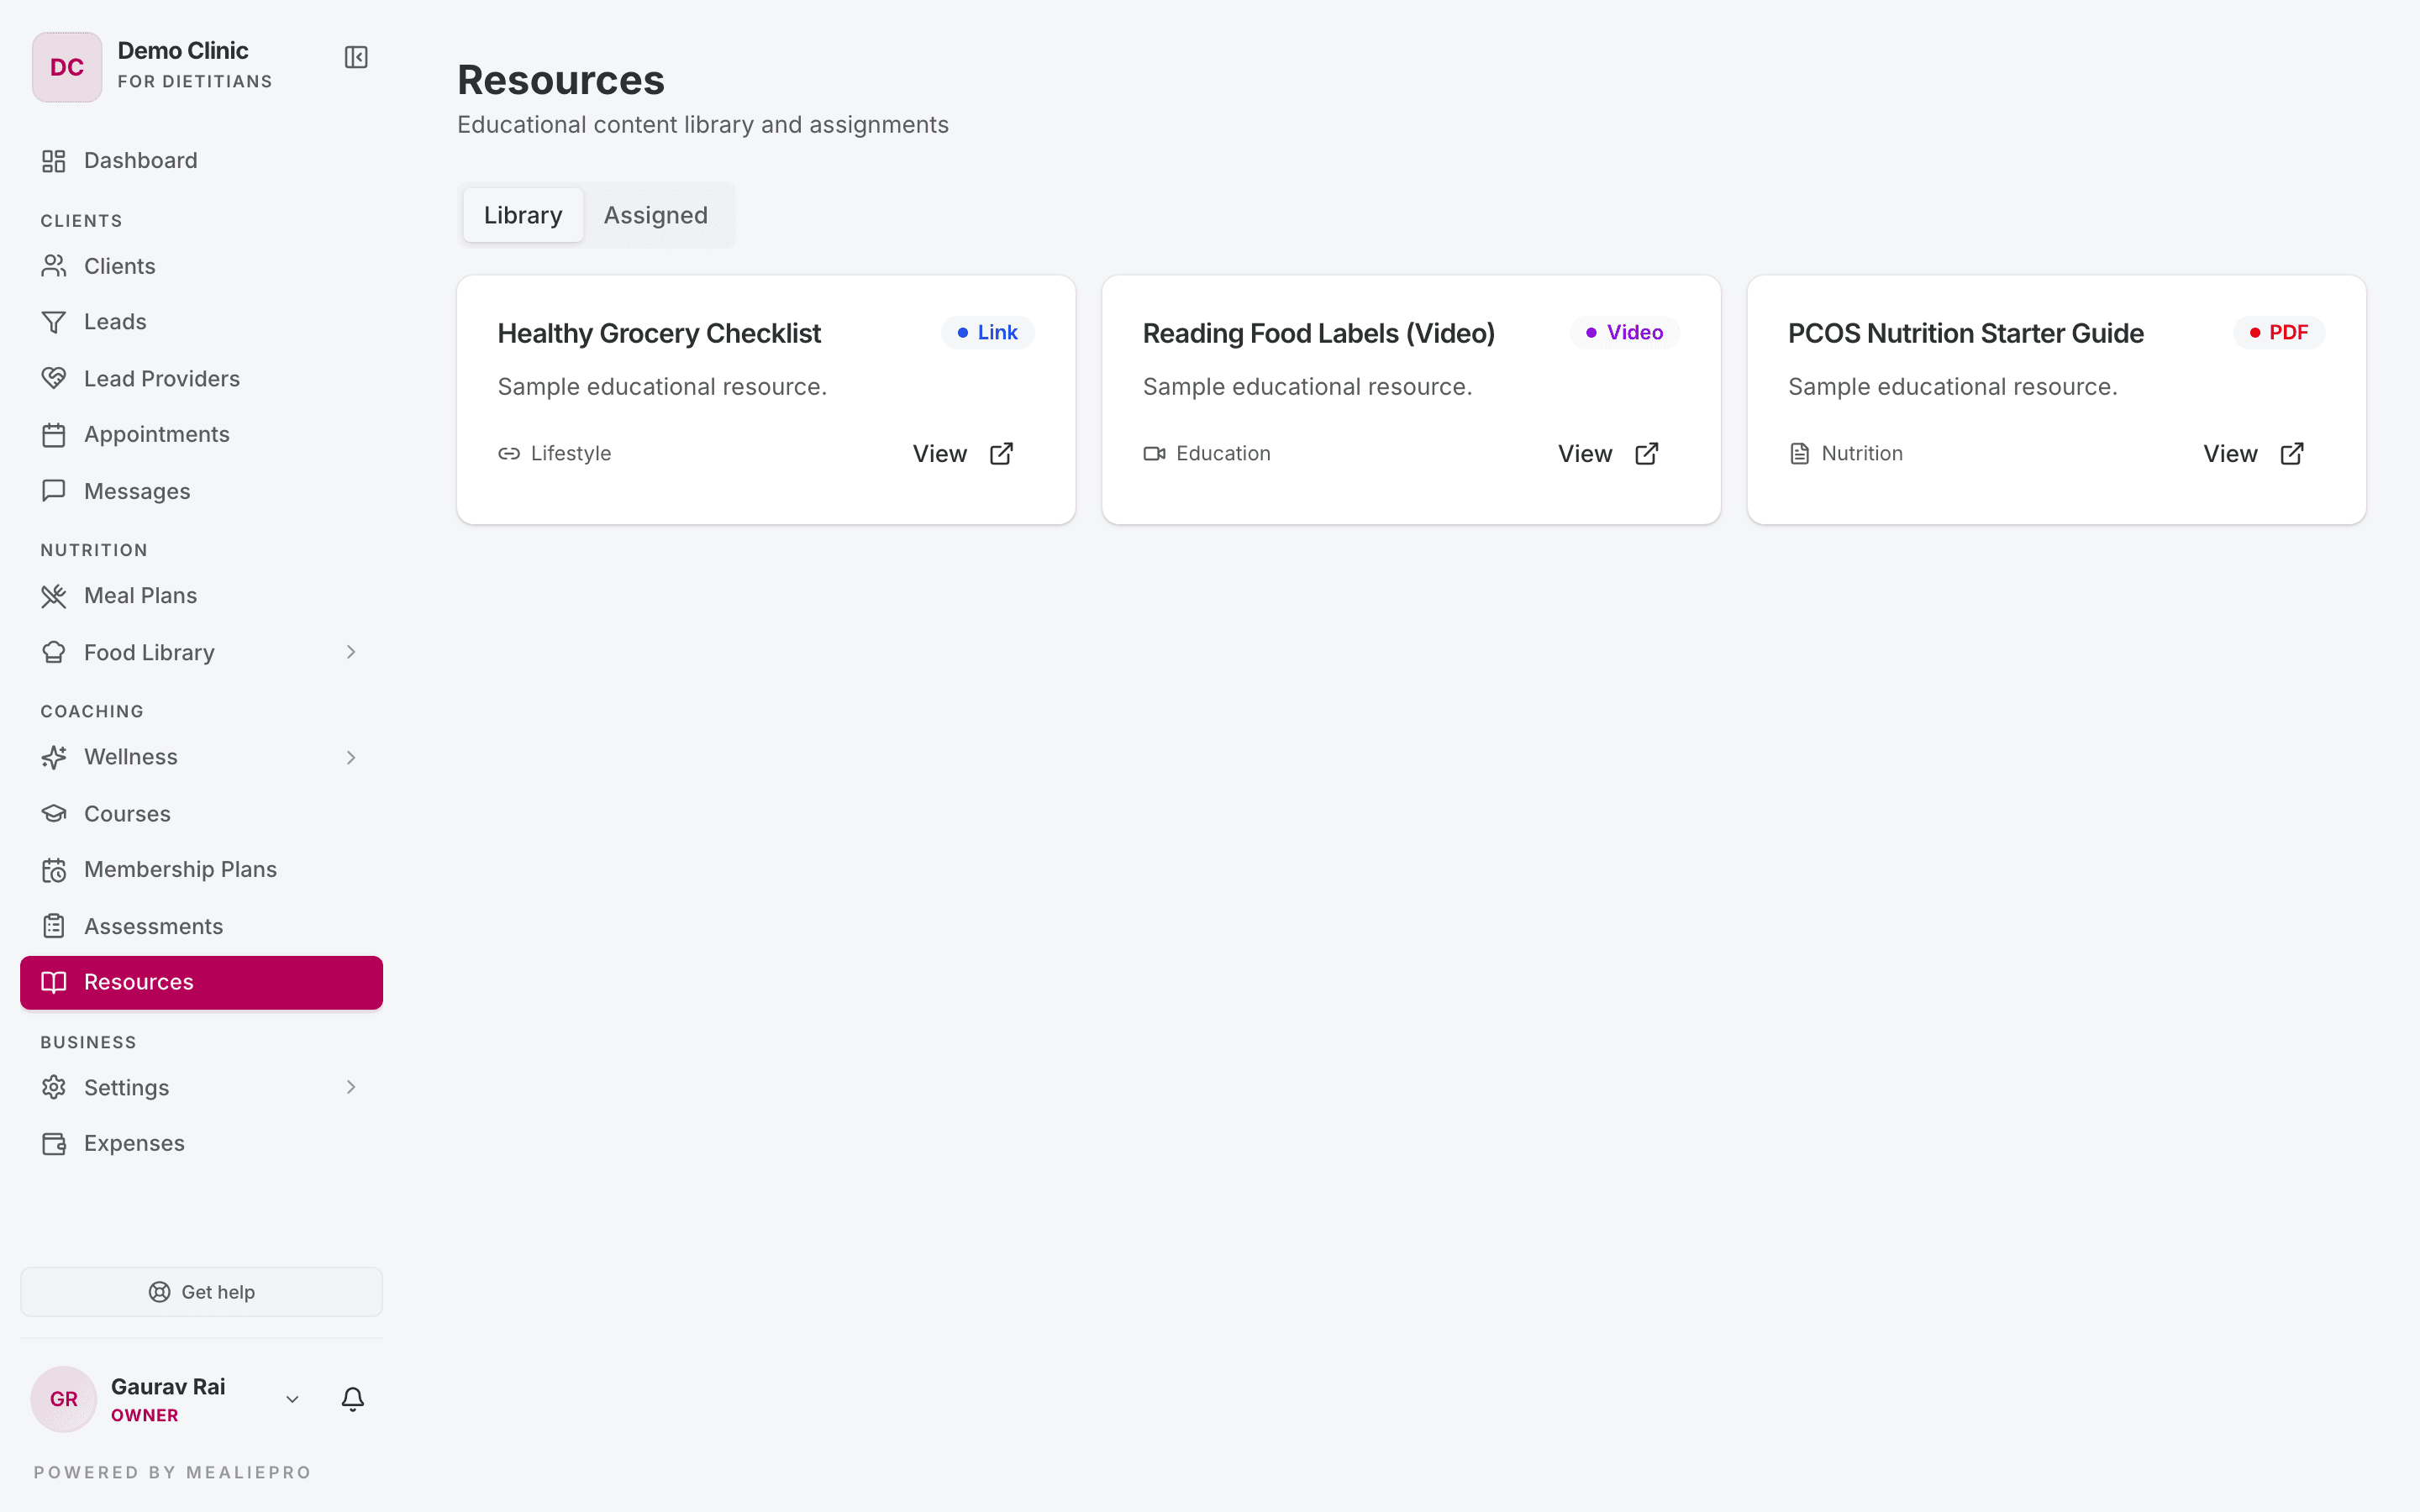Click the Courses graduation cap icon
This screenshot has height=1512, width=2420.
coord(54,814)
